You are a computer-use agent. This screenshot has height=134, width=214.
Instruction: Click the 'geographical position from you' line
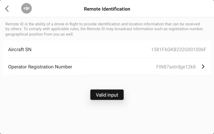click(39, 34)
